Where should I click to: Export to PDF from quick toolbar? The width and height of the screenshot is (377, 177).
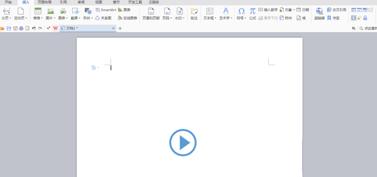coord(15,28)
